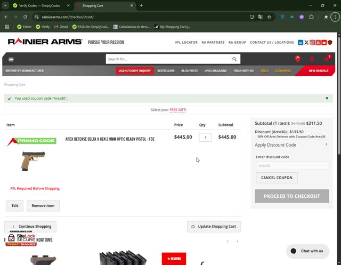Collapse the Apply Discount Code section
Viewport: 341px width, 265px height.
[326, 144]
